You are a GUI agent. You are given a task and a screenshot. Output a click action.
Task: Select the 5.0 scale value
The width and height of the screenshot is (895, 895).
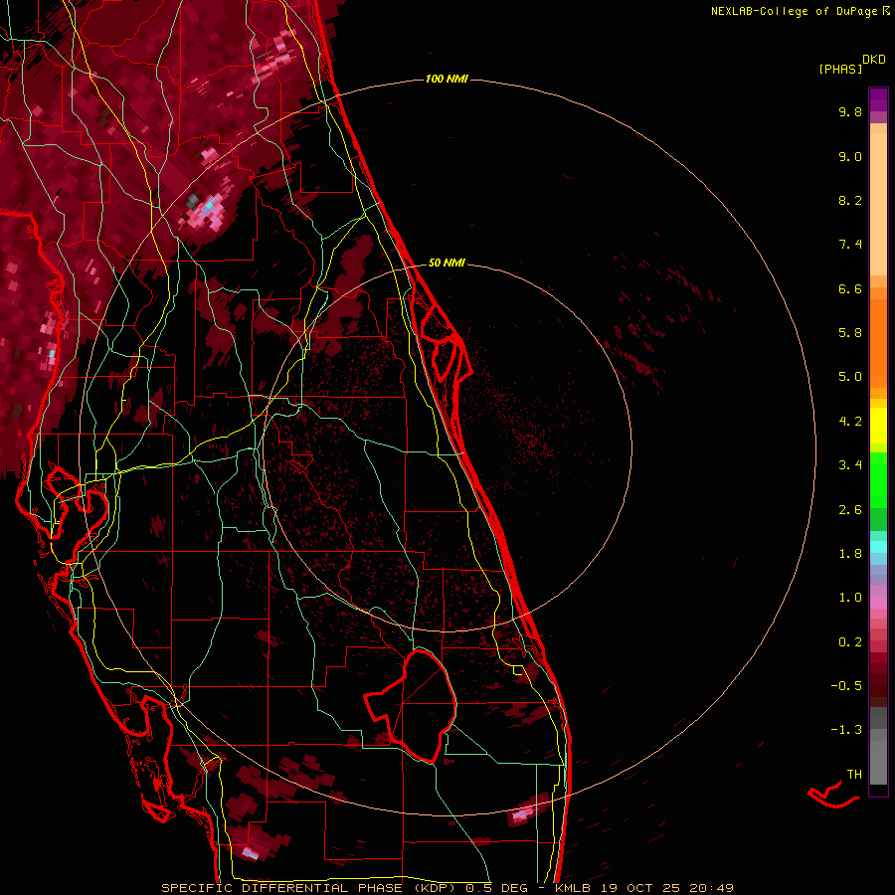[850, 377]
